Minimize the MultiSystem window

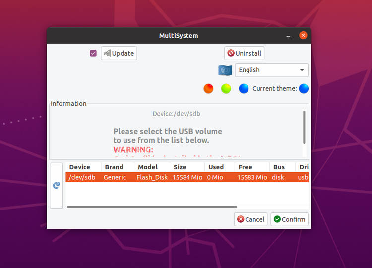(288, 36)
